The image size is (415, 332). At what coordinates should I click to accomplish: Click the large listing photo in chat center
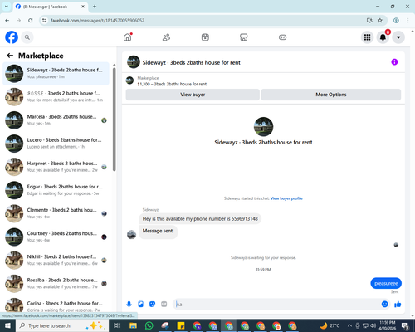pos(263,127)
